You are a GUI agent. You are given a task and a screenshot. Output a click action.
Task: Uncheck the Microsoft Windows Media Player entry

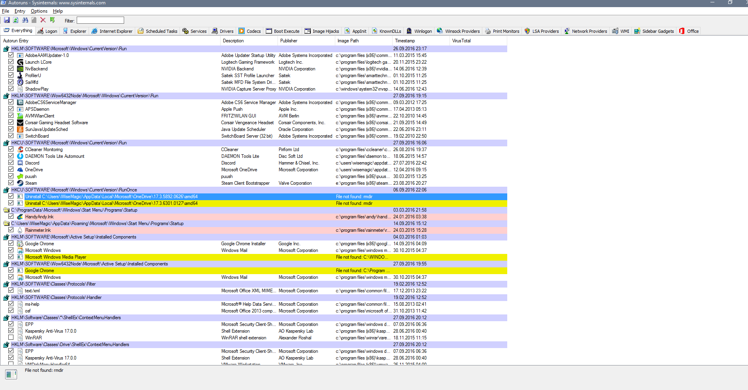click(11, 257)
